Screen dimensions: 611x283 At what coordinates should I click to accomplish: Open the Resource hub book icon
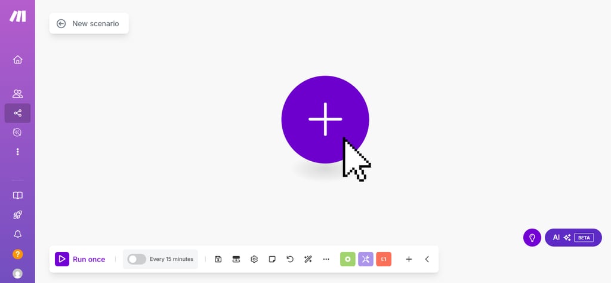click(x=17, y=196)
